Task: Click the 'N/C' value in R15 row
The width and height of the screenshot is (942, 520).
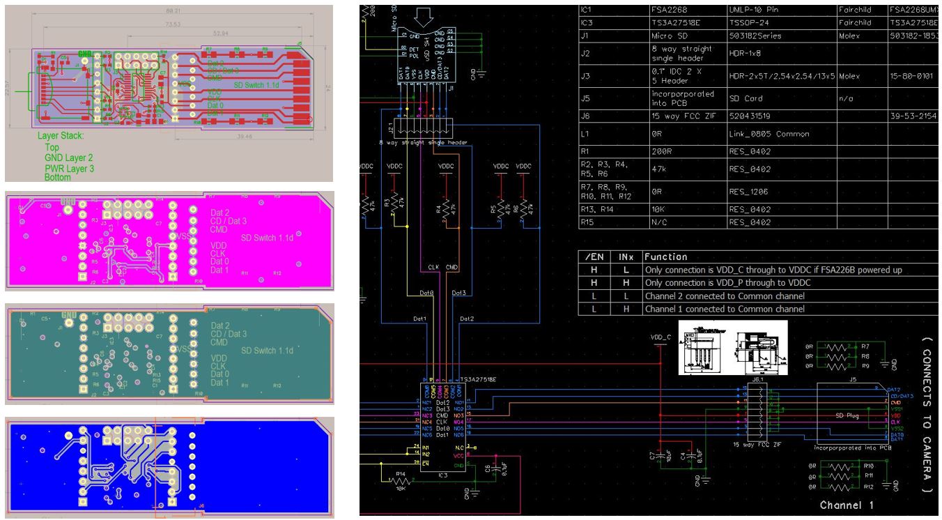Action: [x=659, y=222]
